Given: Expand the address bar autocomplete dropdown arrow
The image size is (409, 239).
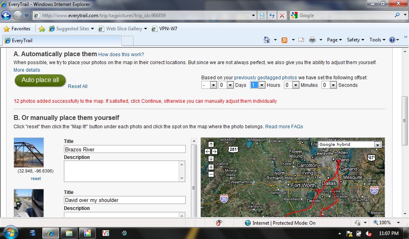Looking at the screenshot, I should [253, 16].
